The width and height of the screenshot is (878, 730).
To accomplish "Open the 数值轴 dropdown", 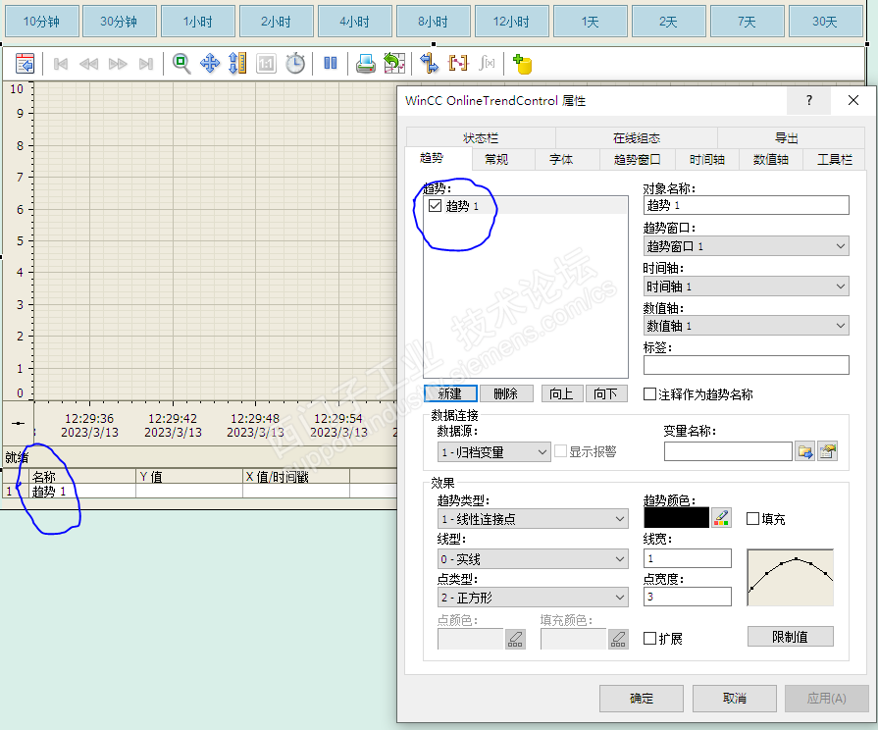I will (x=747, y=326).
